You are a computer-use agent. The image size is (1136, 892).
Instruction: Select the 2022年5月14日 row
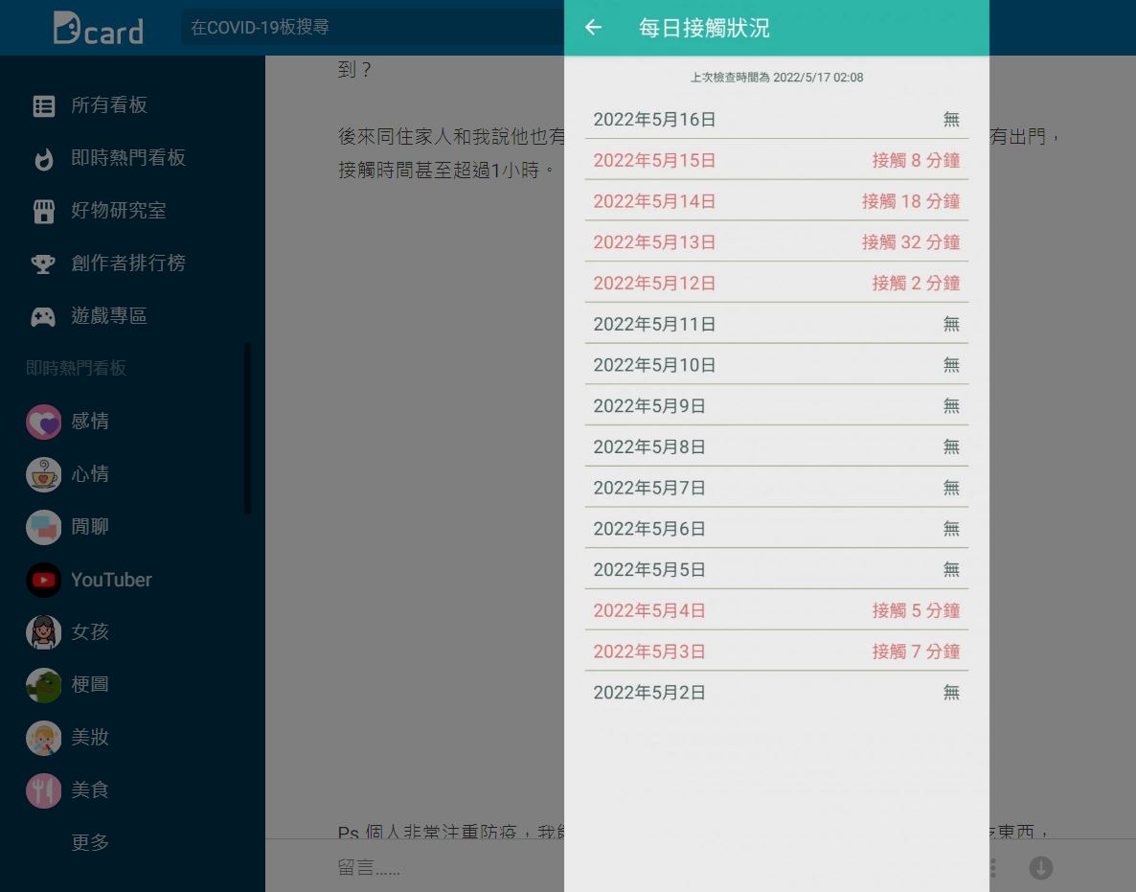(x=777, y=200)
